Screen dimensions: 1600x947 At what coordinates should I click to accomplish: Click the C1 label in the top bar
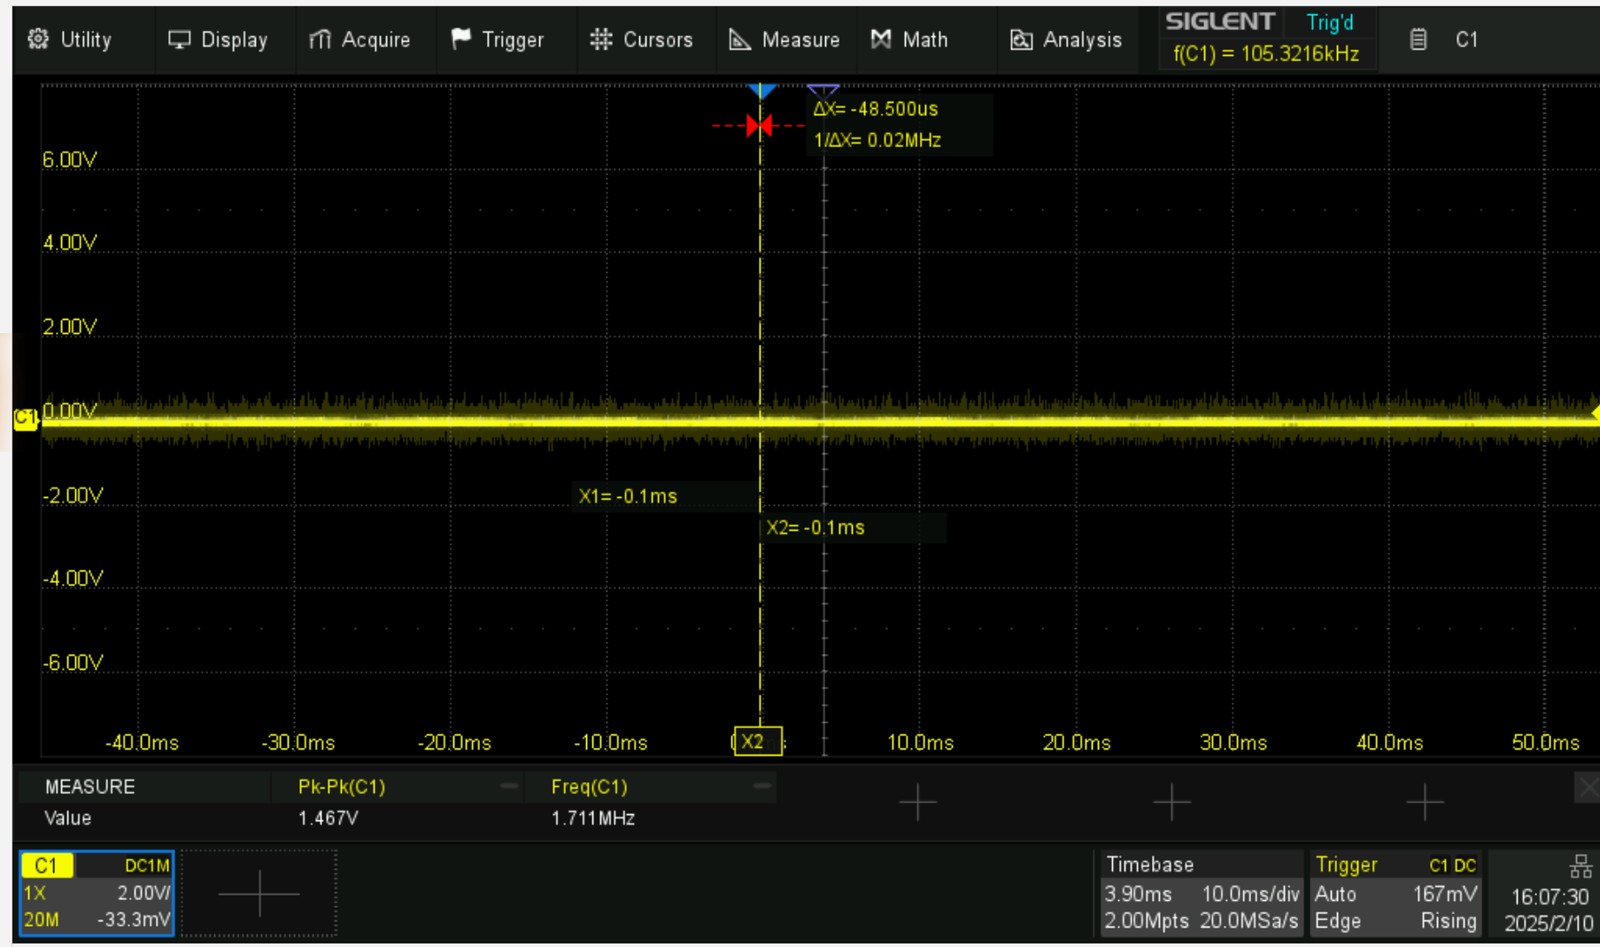point(1466,40)
